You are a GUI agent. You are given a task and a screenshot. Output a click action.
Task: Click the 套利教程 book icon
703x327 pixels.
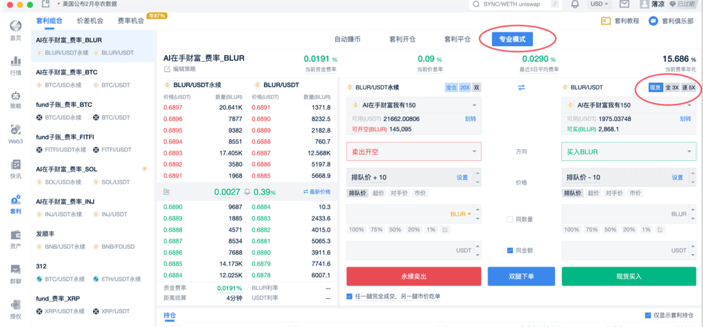pyautogui.click(x=606, y=20)
